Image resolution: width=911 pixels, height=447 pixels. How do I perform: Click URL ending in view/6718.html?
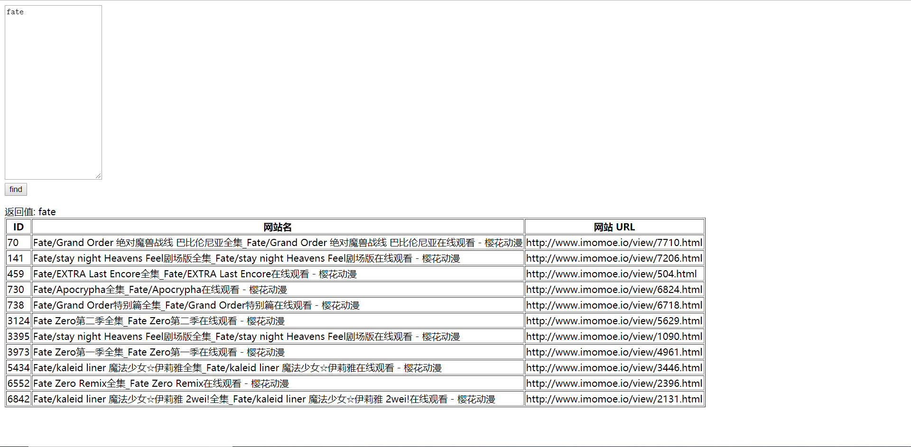(614, 305)
